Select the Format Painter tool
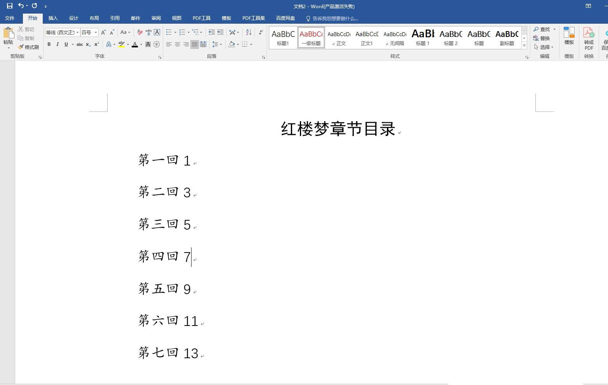Image resolution: width=608 pixels, height=385 pixels. point(29,47)
